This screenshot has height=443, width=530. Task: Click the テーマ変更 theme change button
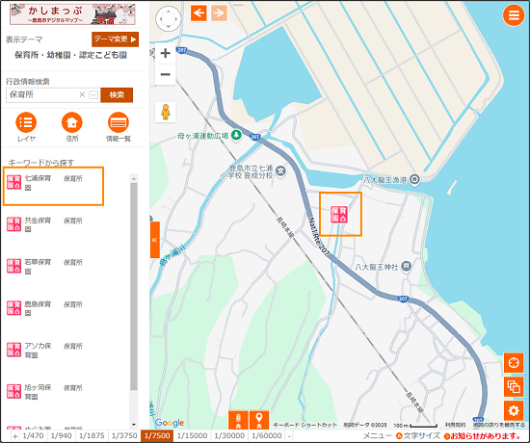click(116, 39)
